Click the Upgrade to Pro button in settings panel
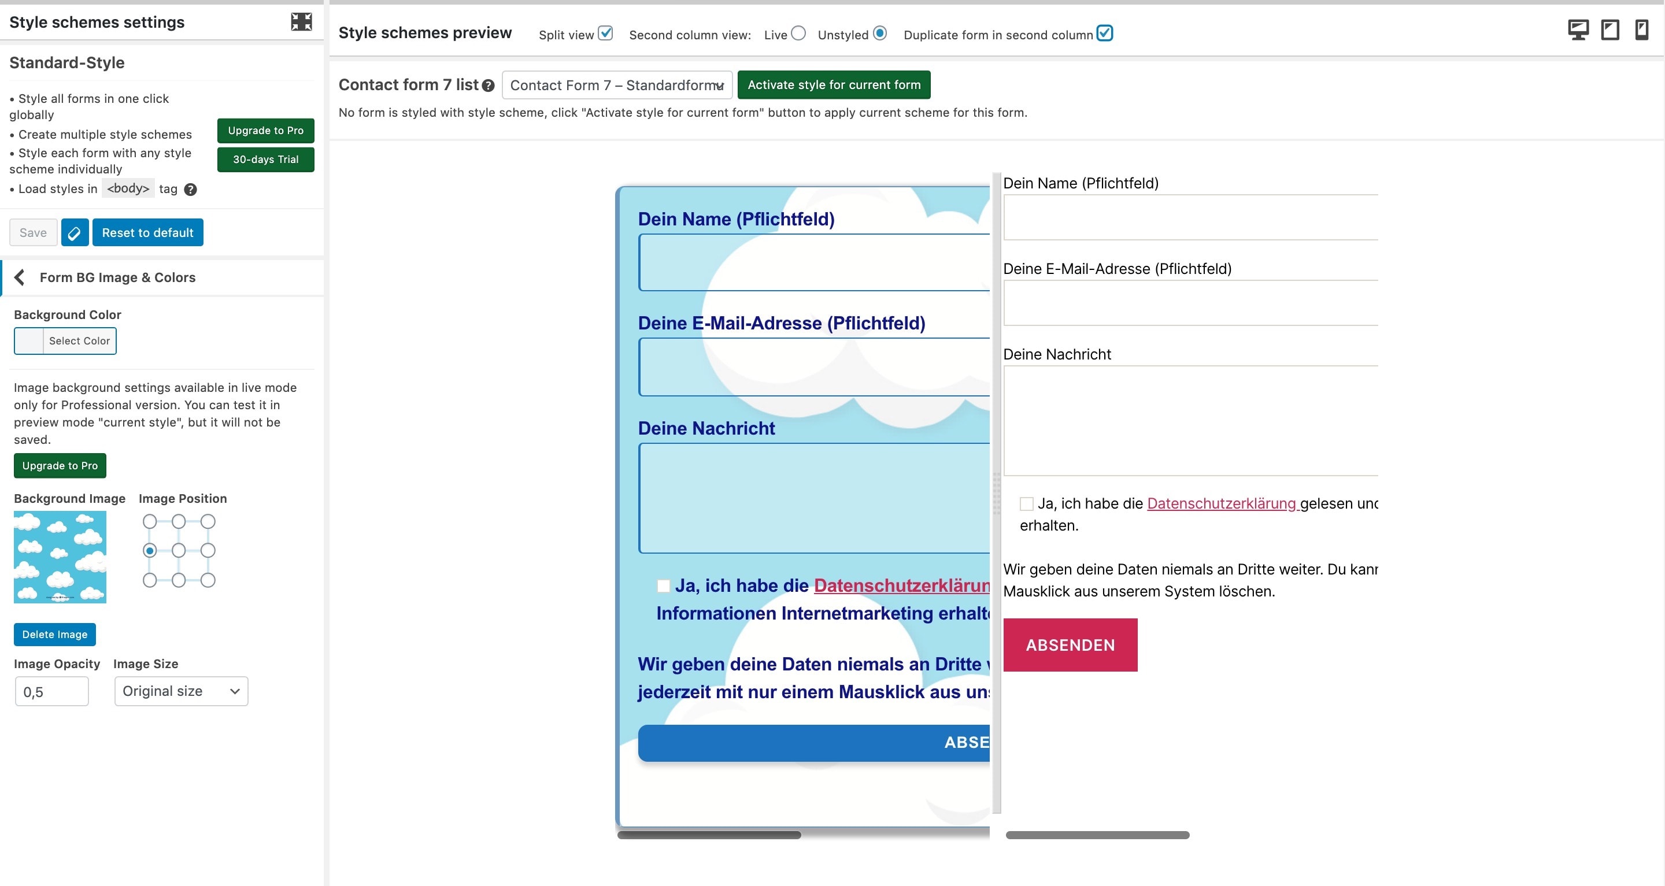 coord(267,130)
